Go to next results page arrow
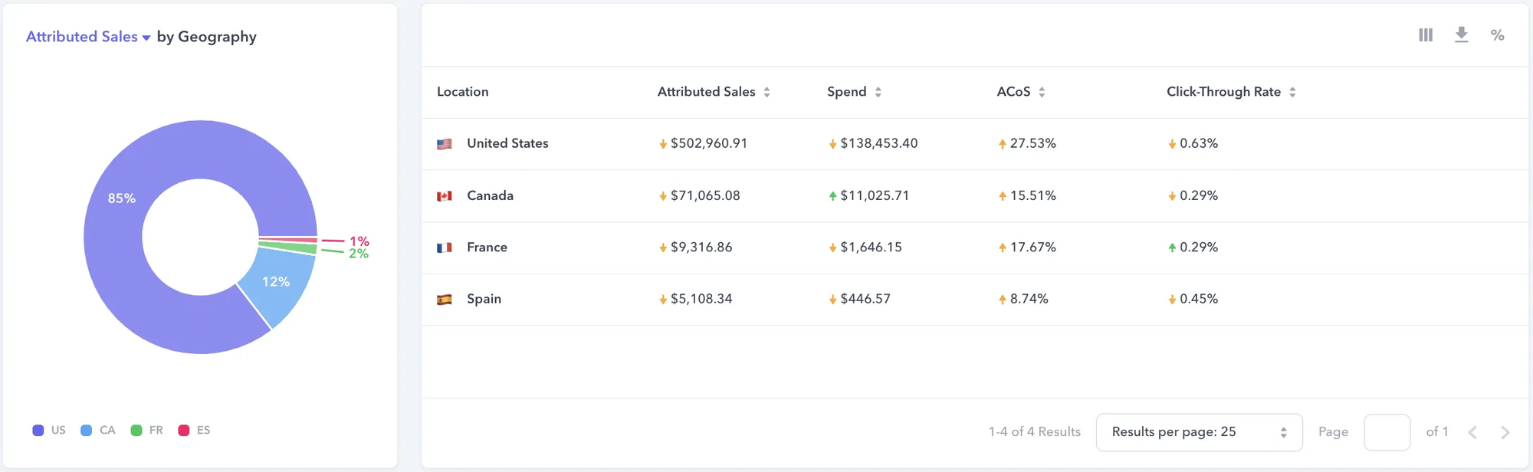This screenshot has height=472, width=1533. point(1505,432)
